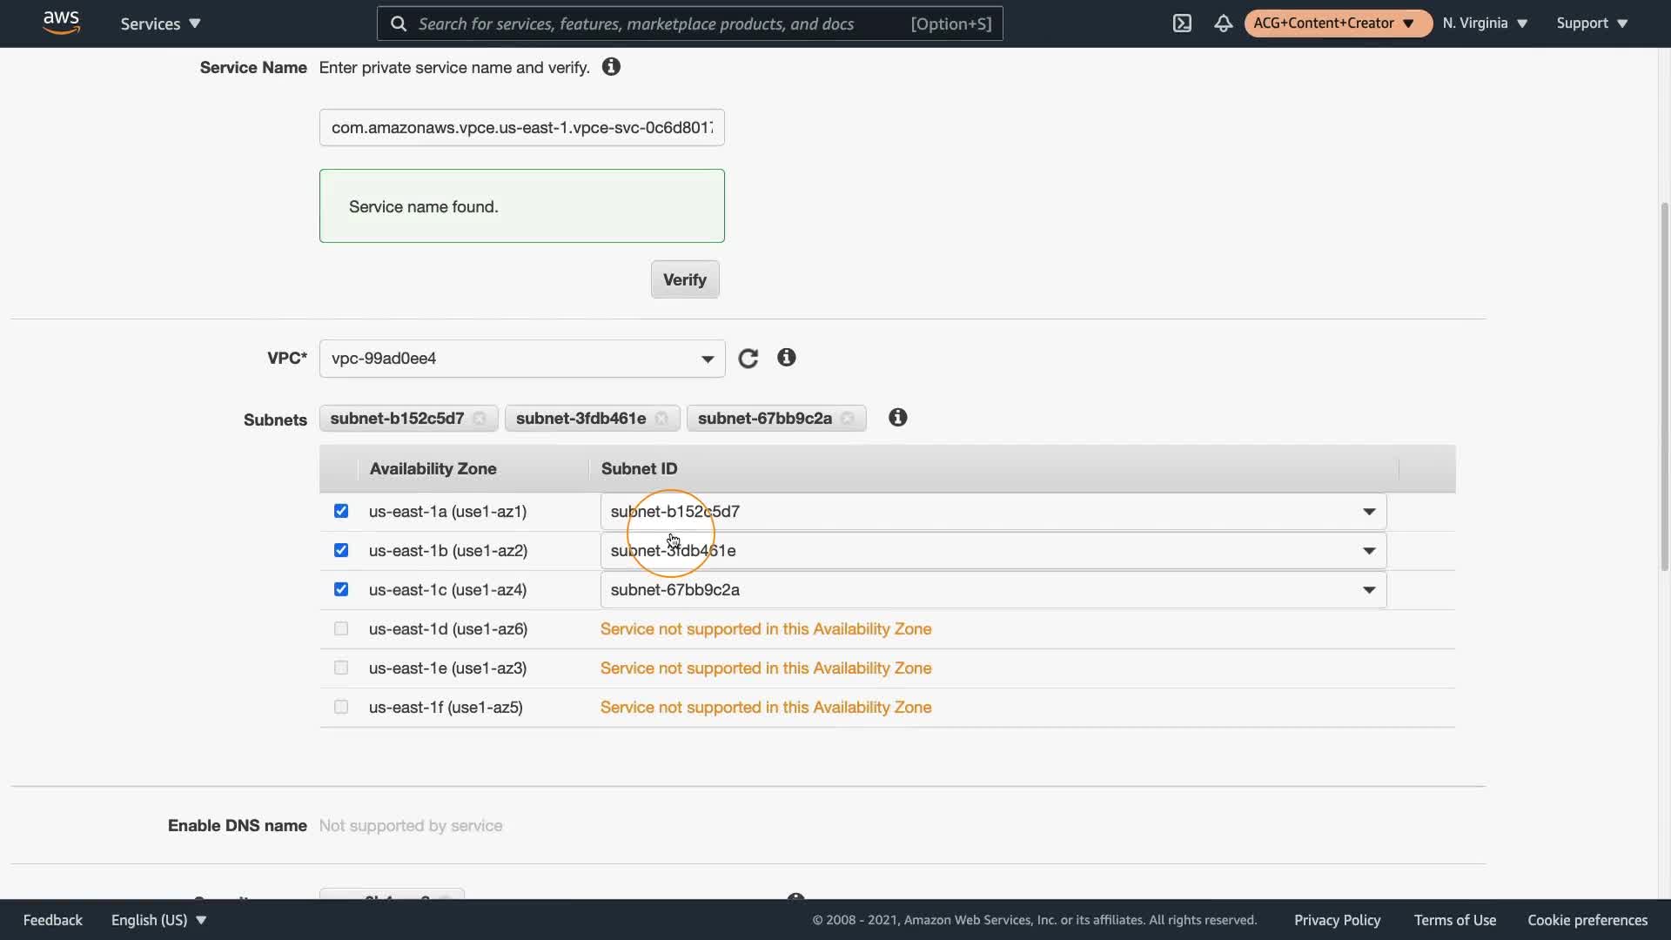Expand subnet dropdown for us-east-1c

point(1368,590)
